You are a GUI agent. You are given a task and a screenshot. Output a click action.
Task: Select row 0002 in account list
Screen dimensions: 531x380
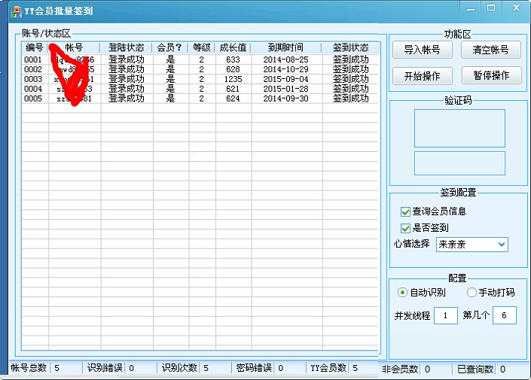(x=200, y=70)
